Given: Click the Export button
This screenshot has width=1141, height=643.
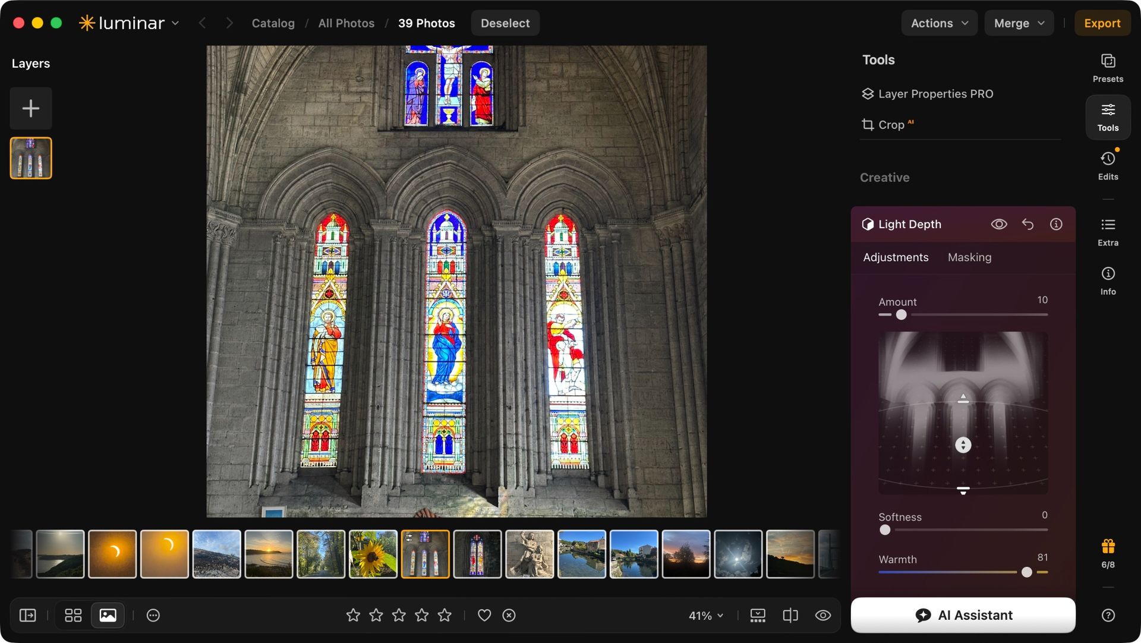Looking at the screenshot, I should 1102,23.
